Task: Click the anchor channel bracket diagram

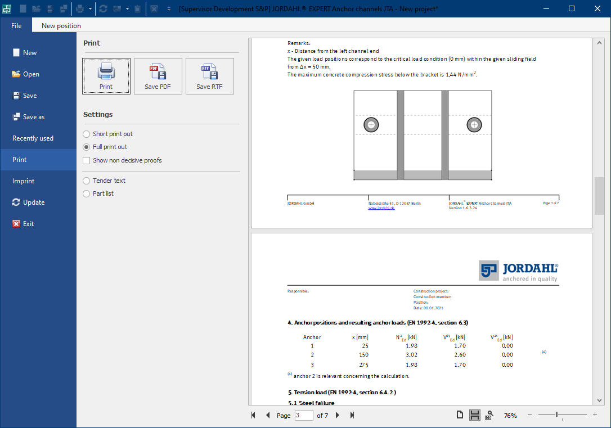Action: pyautogui.click(x=423, y=135)
